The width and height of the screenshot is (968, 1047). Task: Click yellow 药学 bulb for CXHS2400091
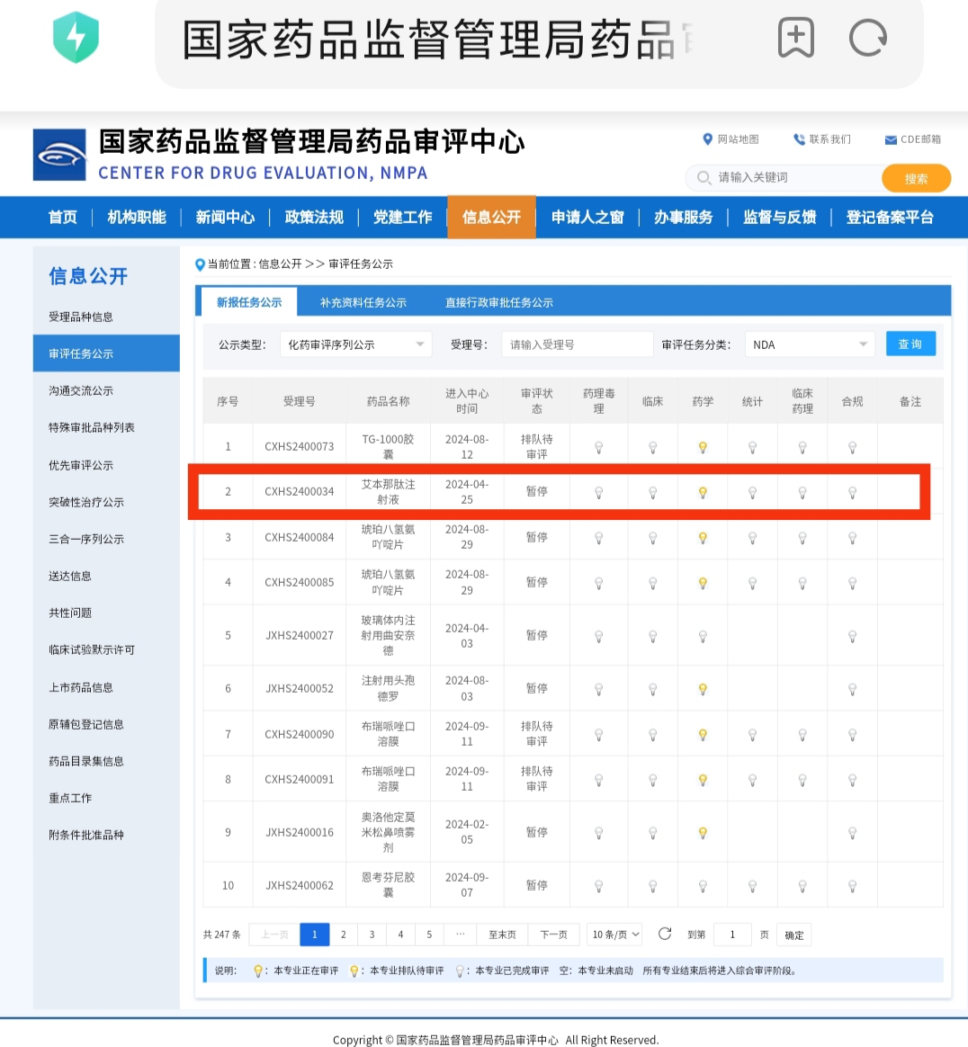click(x=703, y=779)
